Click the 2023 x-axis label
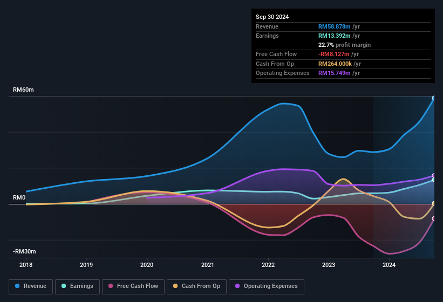This screenshot has height=302, width=443. pos(329,265)
